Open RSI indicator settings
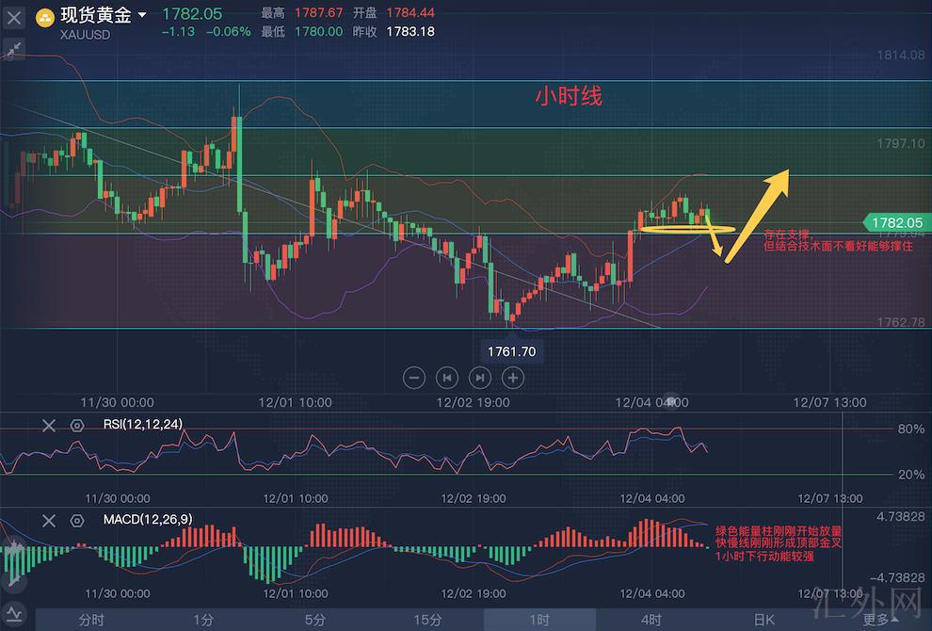932x631 pixels. pyautogui.click(x=77, y=425)
